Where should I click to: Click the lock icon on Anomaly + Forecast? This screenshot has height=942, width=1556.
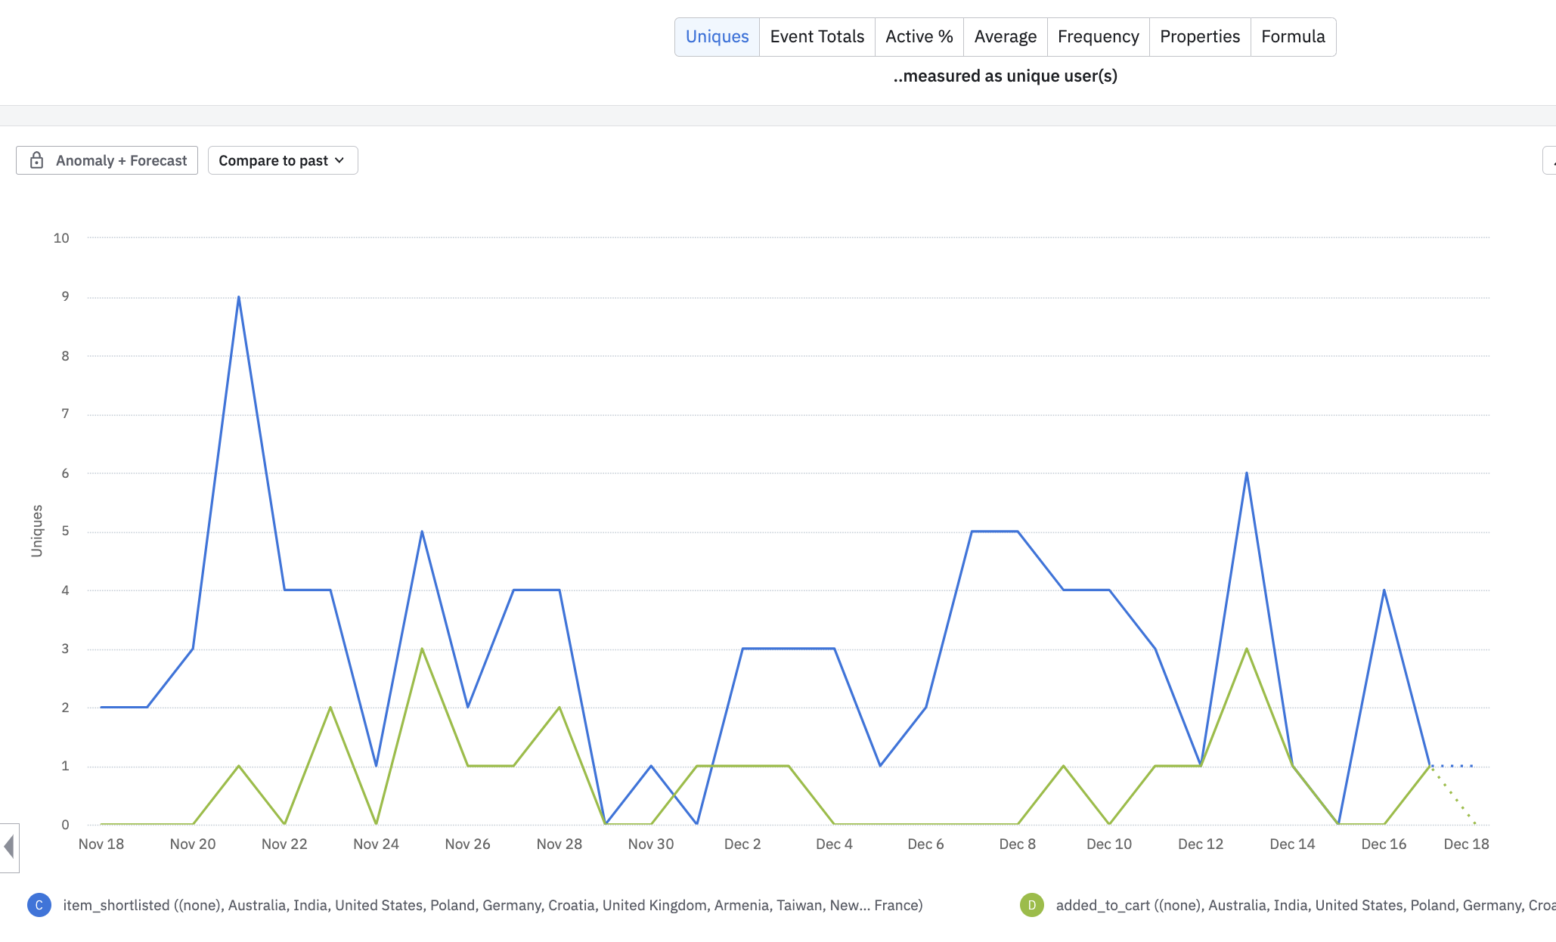point(36,160)
